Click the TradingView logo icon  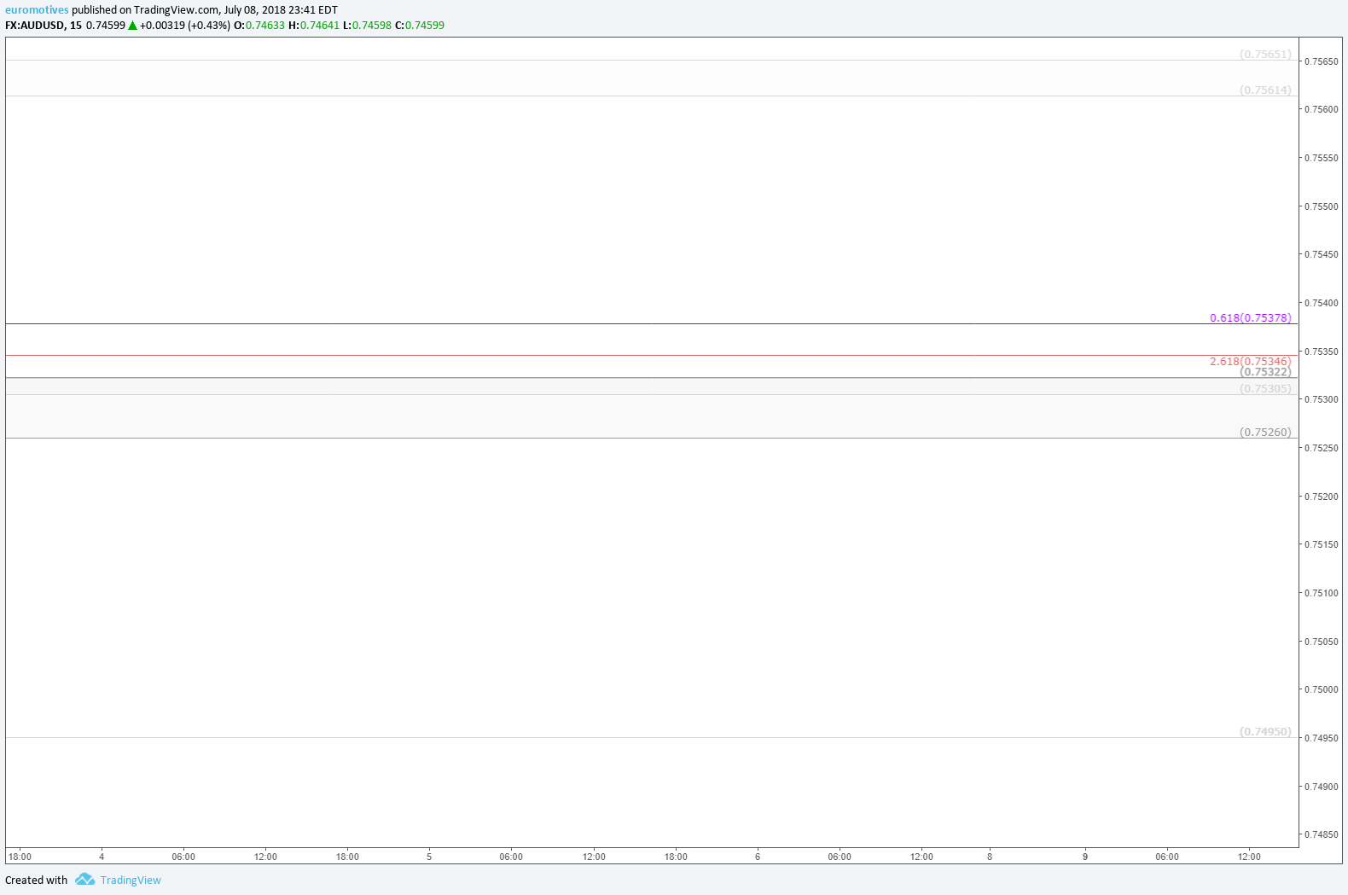(x=84, y=880)
